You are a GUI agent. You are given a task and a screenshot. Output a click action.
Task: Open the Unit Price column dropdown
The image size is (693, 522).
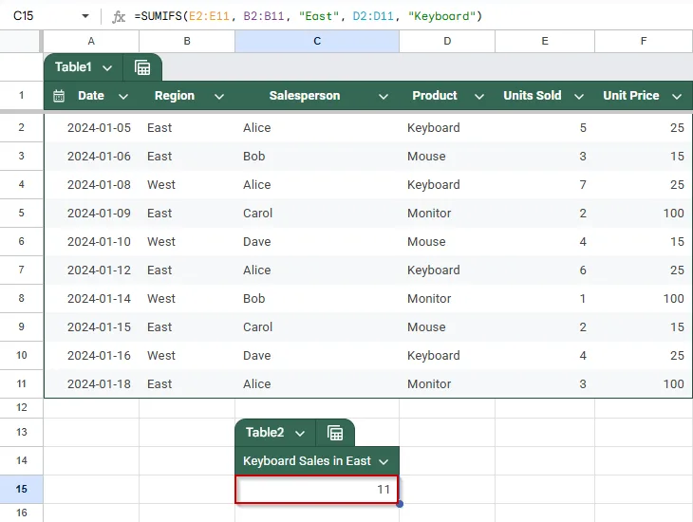coord(677,97)
